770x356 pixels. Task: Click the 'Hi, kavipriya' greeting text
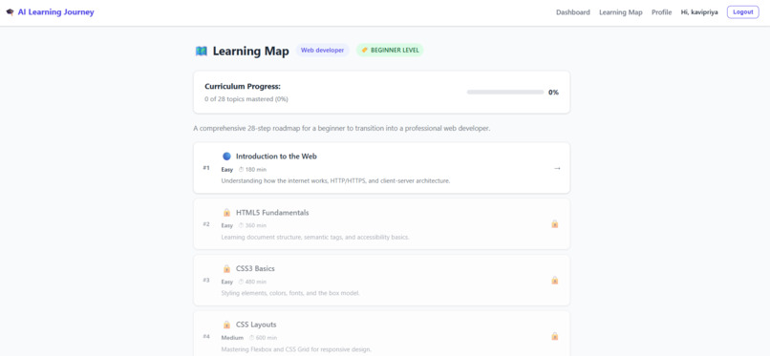[698, 12]
